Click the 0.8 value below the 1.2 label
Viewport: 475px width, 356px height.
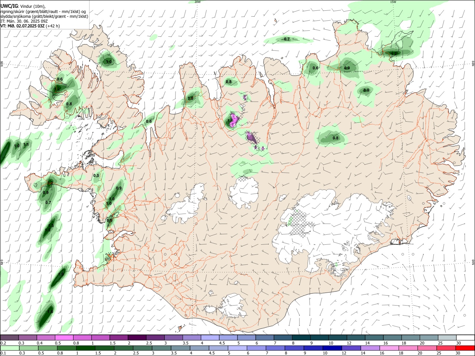(69, 104)
